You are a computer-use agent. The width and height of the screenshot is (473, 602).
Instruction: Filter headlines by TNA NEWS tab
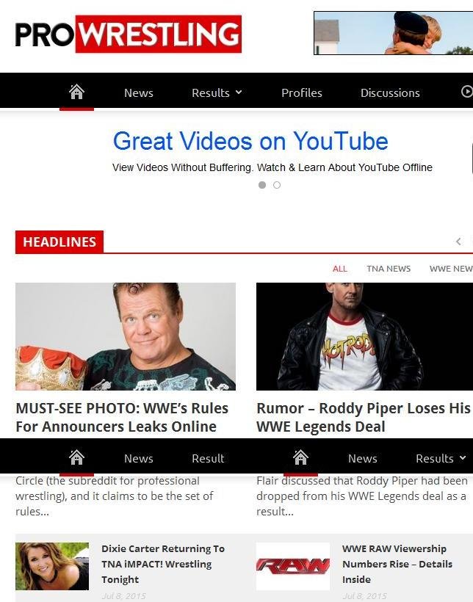pyautogui.click(x=389, y=269)
